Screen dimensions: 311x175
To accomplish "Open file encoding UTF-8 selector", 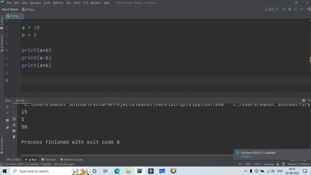I will click(258, 164).
